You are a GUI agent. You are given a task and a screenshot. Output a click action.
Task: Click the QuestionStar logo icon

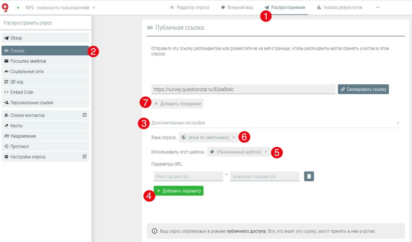(x=5, y=7)
